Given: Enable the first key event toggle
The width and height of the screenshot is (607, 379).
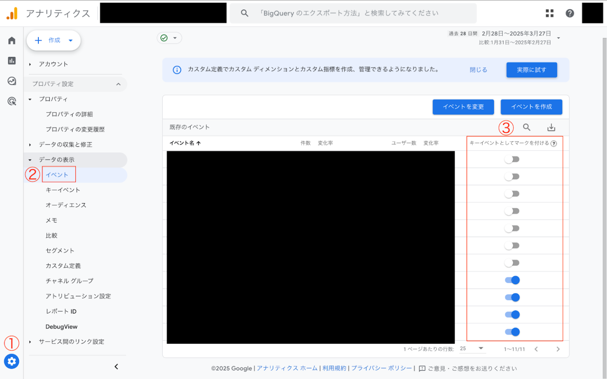Looking at the screenshot, I should 512,159.
